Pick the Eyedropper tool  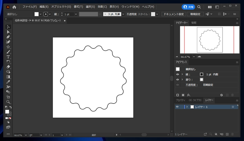pyautogui.click(x=8, y=82)
